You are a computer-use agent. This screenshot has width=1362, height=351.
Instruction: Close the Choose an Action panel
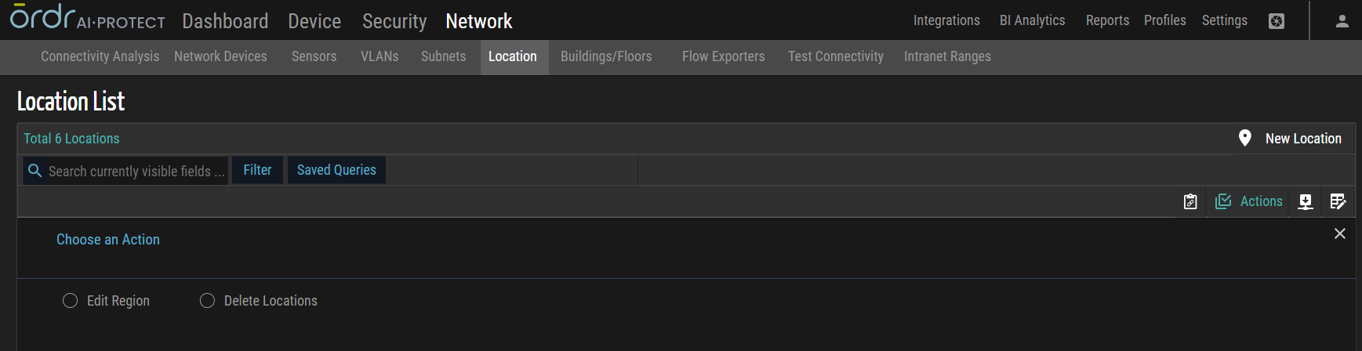click(1340, 233)
